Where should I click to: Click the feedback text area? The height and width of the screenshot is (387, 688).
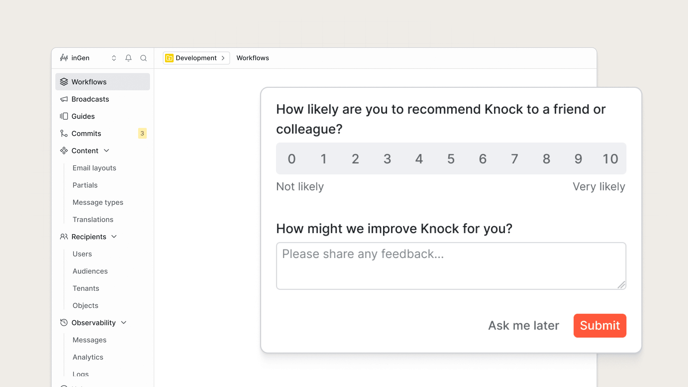click(451, 266)
